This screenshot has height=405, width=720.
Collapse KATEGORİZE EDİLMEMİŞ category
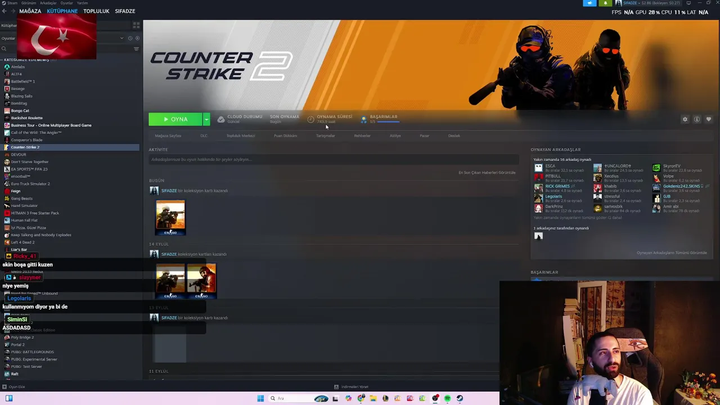coord(25,60)
